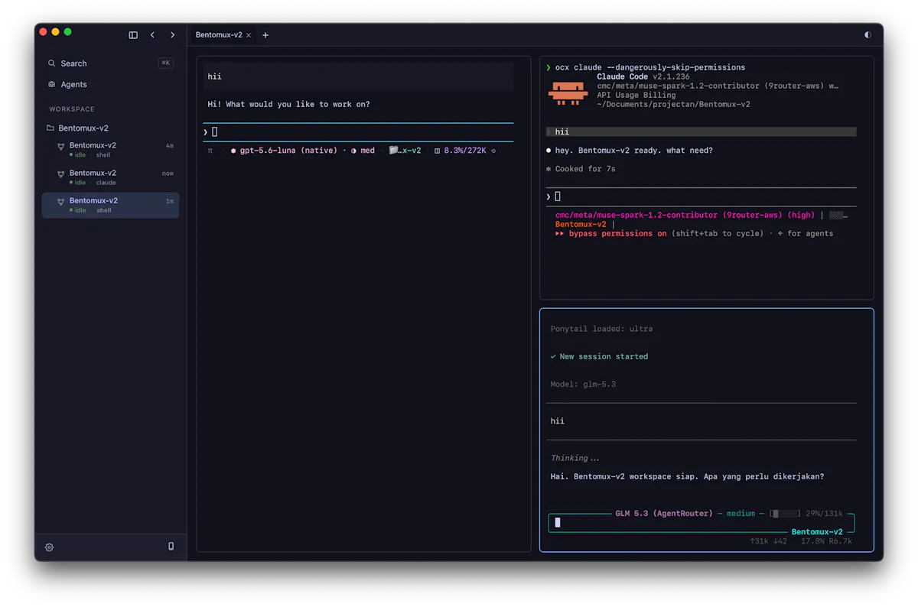The width and height of the screenshot is (918, 607).
Task: Click the folder emoji in the gpt status line
Action: point(393,151)
